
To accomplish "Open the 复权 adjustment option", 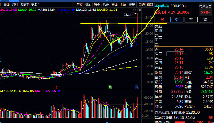I will (x=79, y=5).
